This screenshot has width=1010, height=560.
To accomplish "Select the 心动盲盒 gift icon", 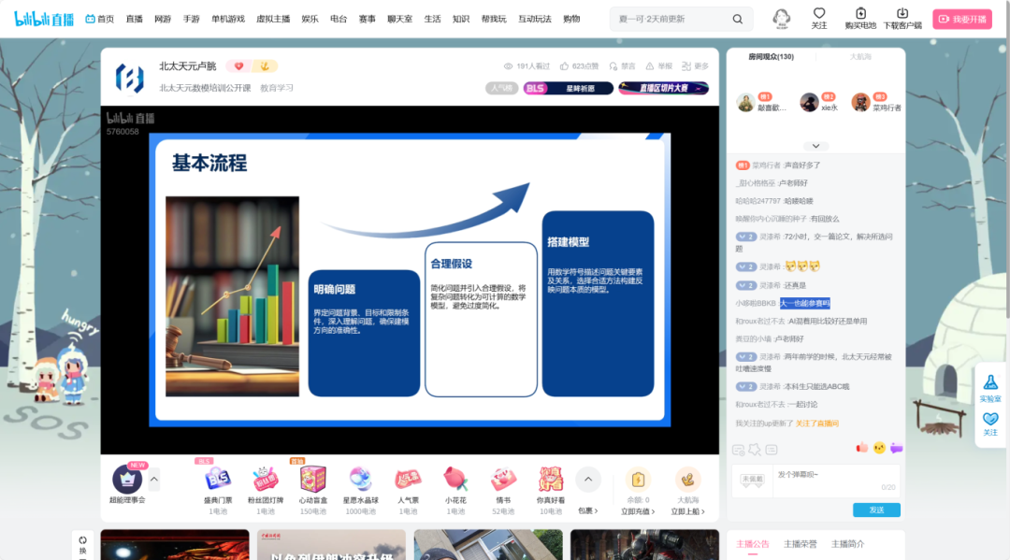I will point(312,480).
